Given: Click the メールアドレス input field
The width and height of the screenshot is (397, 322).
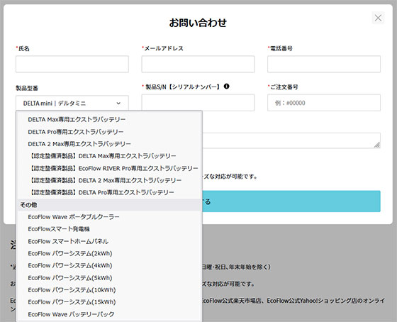Looking at the screenshot, I should pos(198,64).
